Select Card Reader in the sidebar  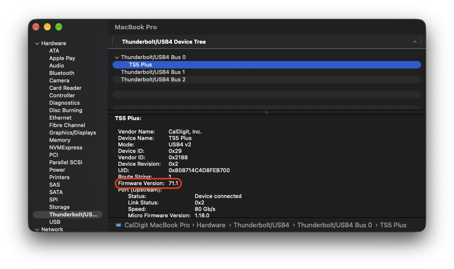[65, 88]
